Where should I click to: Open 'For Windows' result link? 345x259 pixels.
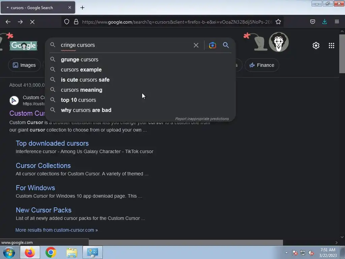pyautogui.click(x=35, y=188)
